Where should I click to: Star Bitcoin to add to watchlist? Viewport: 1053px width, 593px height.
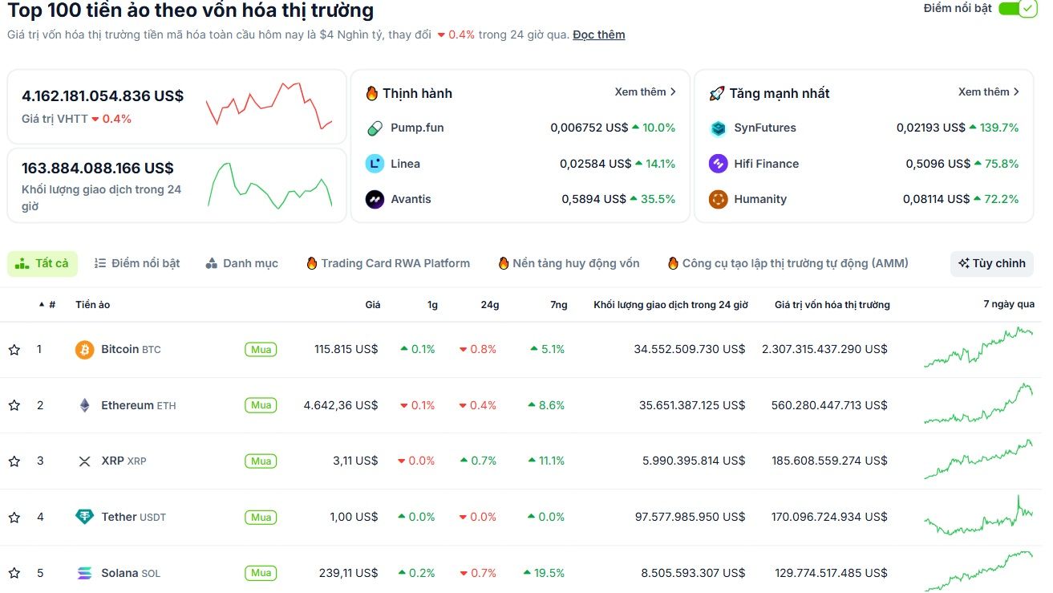[x=14, y=349]
